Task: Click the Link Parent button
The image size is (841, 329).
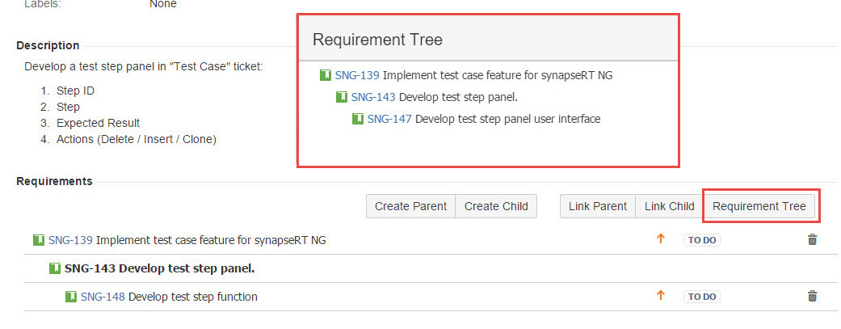Action: click(x=597, y=206)
